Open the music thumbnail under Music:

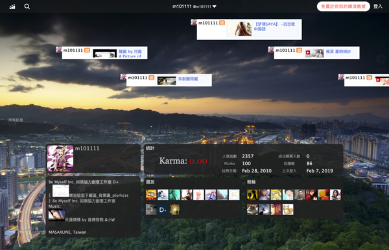point(56,215)
